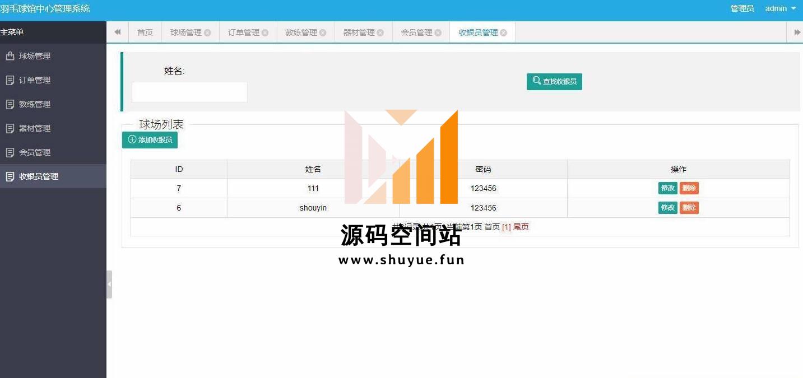803x378 pixels.
Task: Open 会员管理 in the sidebar menu
Action: tap(53, 152)
